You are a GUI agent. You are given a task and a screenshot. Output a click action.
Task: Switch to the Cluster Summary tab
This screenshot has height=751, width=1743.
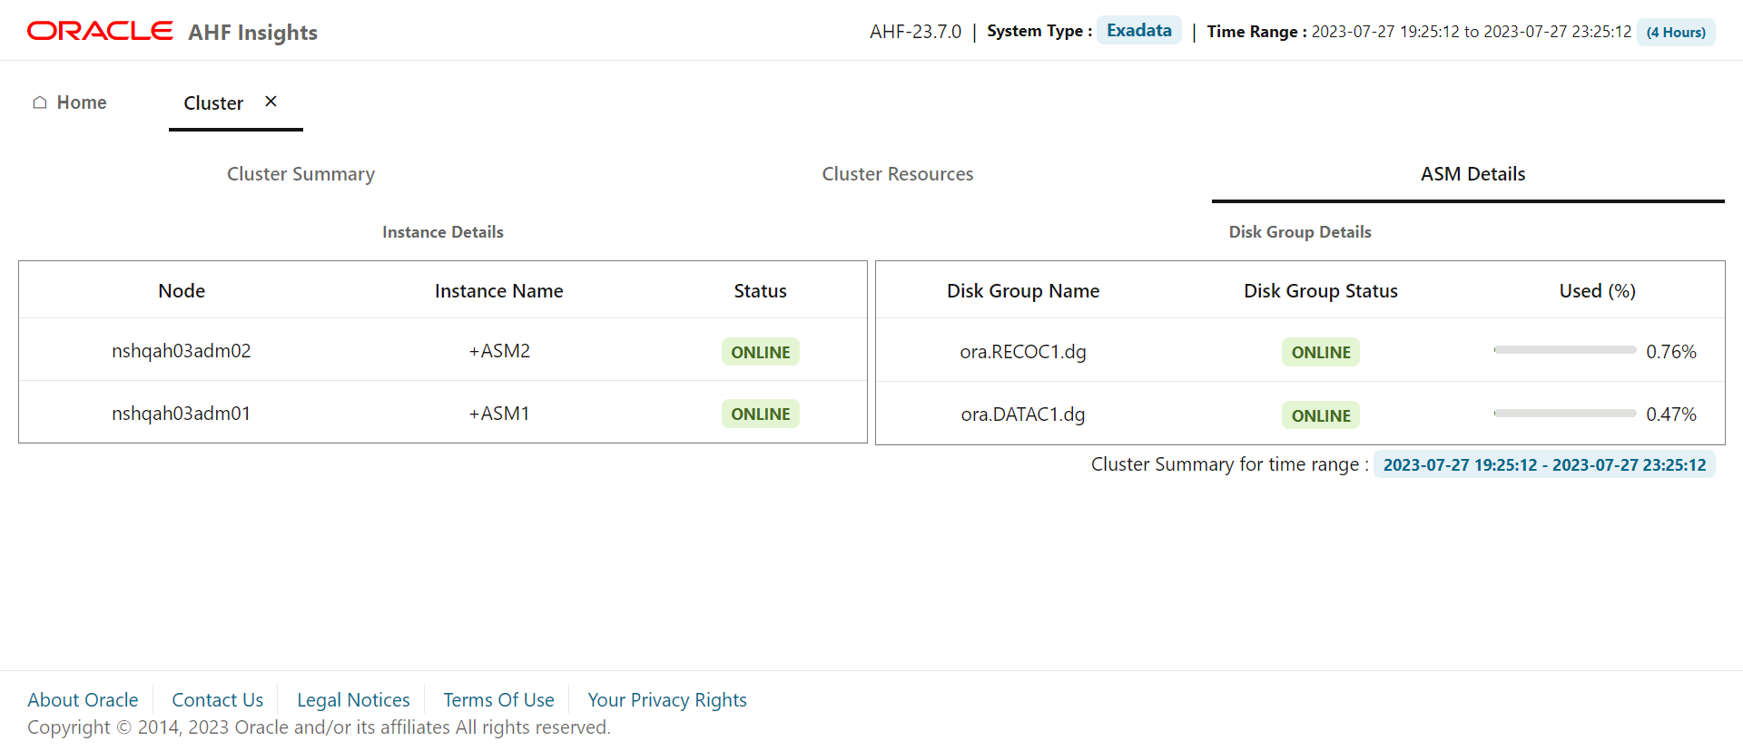[300, 174]
